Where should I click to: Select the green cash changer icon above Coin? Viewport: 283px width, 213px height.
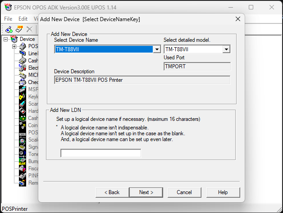point(23,118)
